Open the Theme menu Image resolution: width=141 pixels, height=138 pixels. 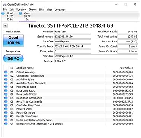33,10
